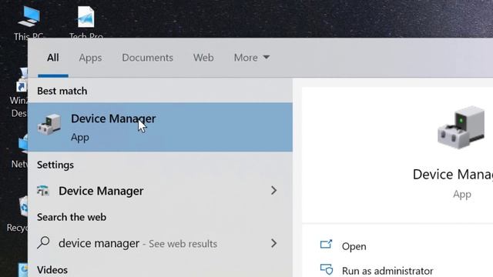Image resolution: width=493 pixels, height=277 pixels.
Task: Open Device Manager App best match result
Action: pos(160,127)
